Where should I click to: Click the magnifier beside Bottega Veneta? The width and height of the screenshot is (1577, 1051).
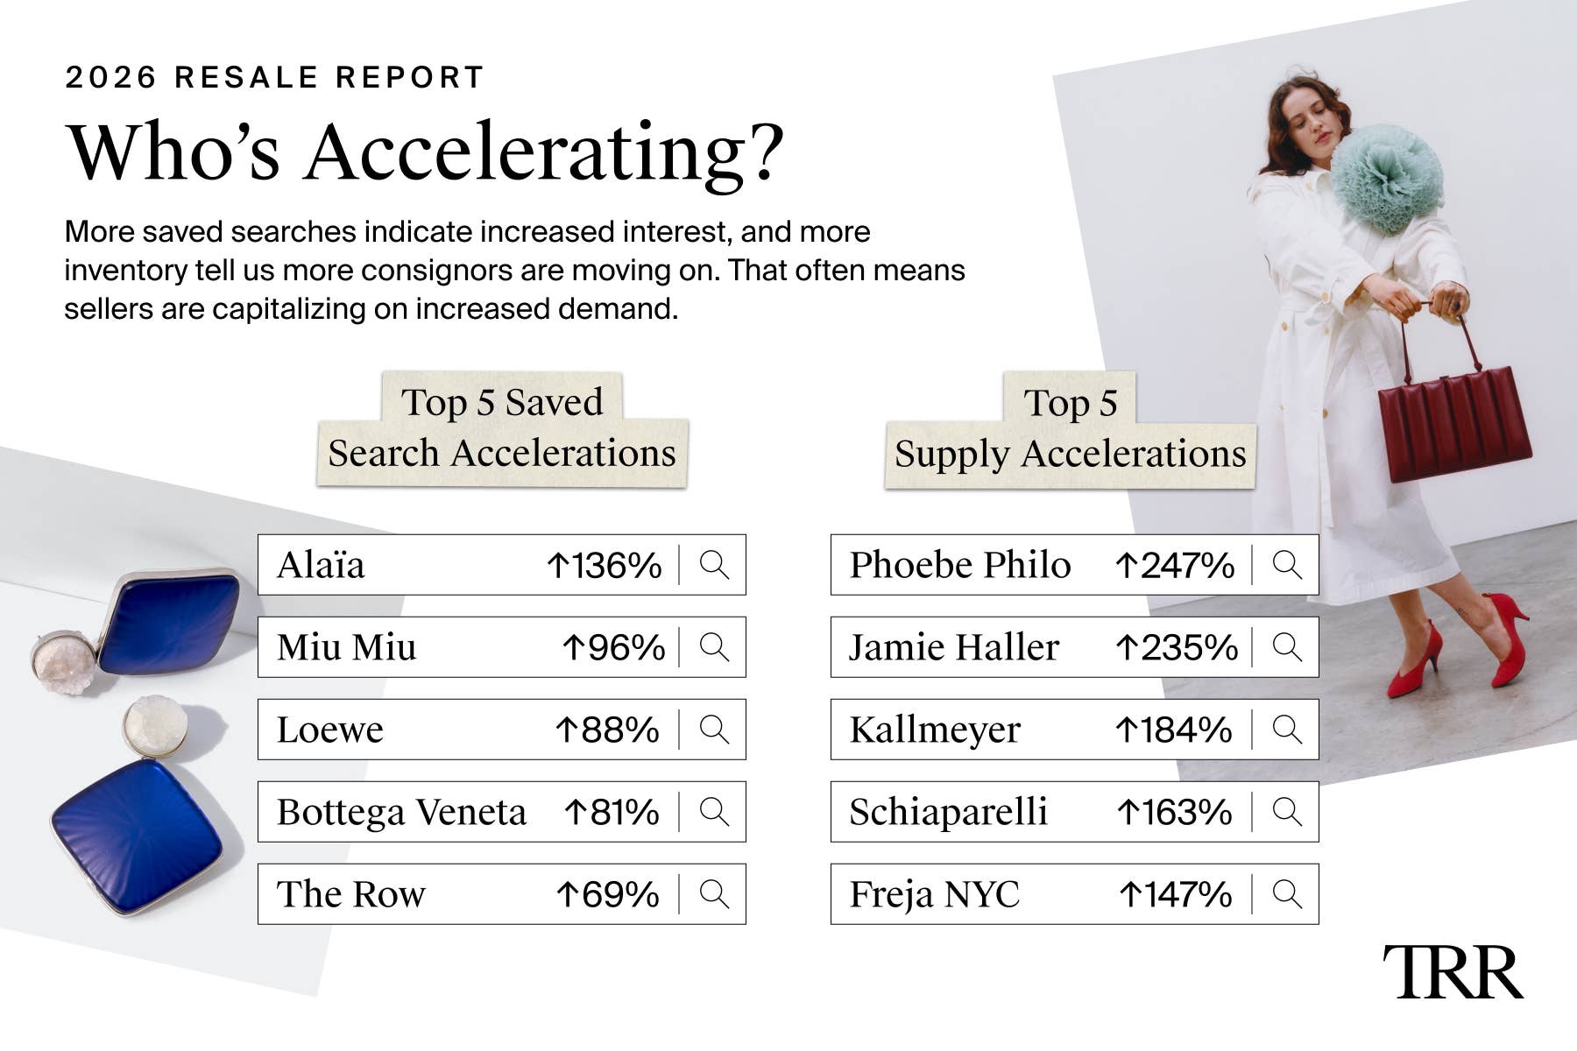(x=714, y=812)
